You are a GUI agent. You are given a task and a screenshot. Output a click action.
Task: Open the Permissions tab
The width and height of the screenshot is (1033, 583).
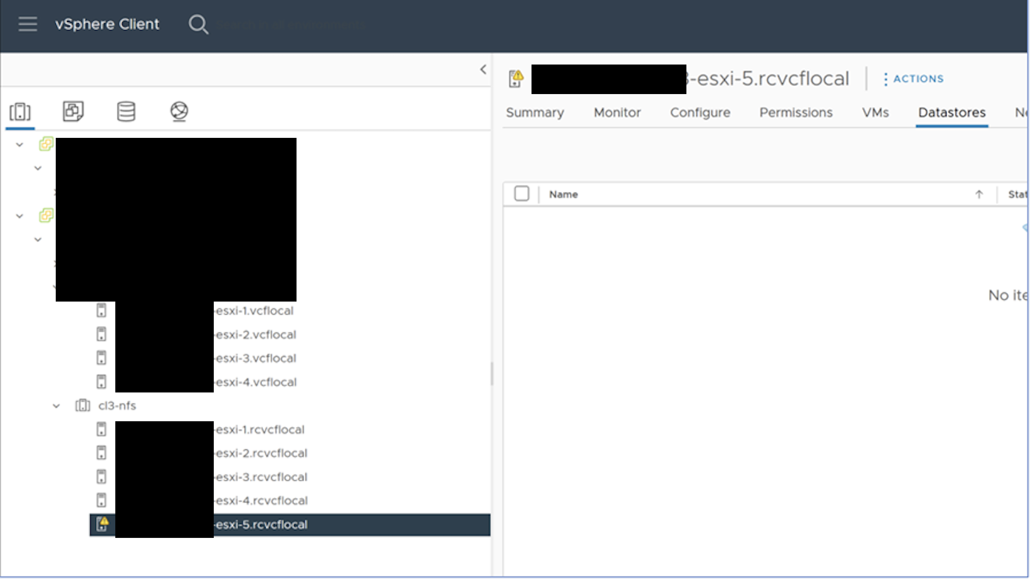tap(796, 113)
